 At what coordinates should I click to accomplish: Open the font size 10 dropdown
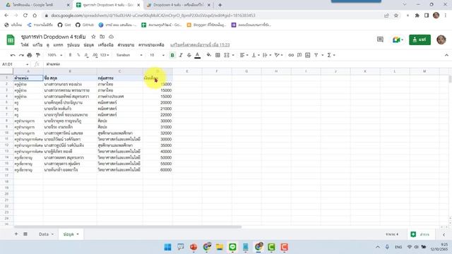(x=157, y=55)
